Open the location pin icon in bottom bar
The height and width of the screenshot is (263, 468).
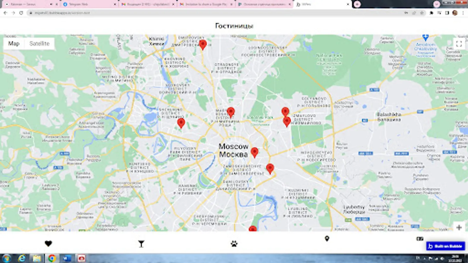[327, 239]
